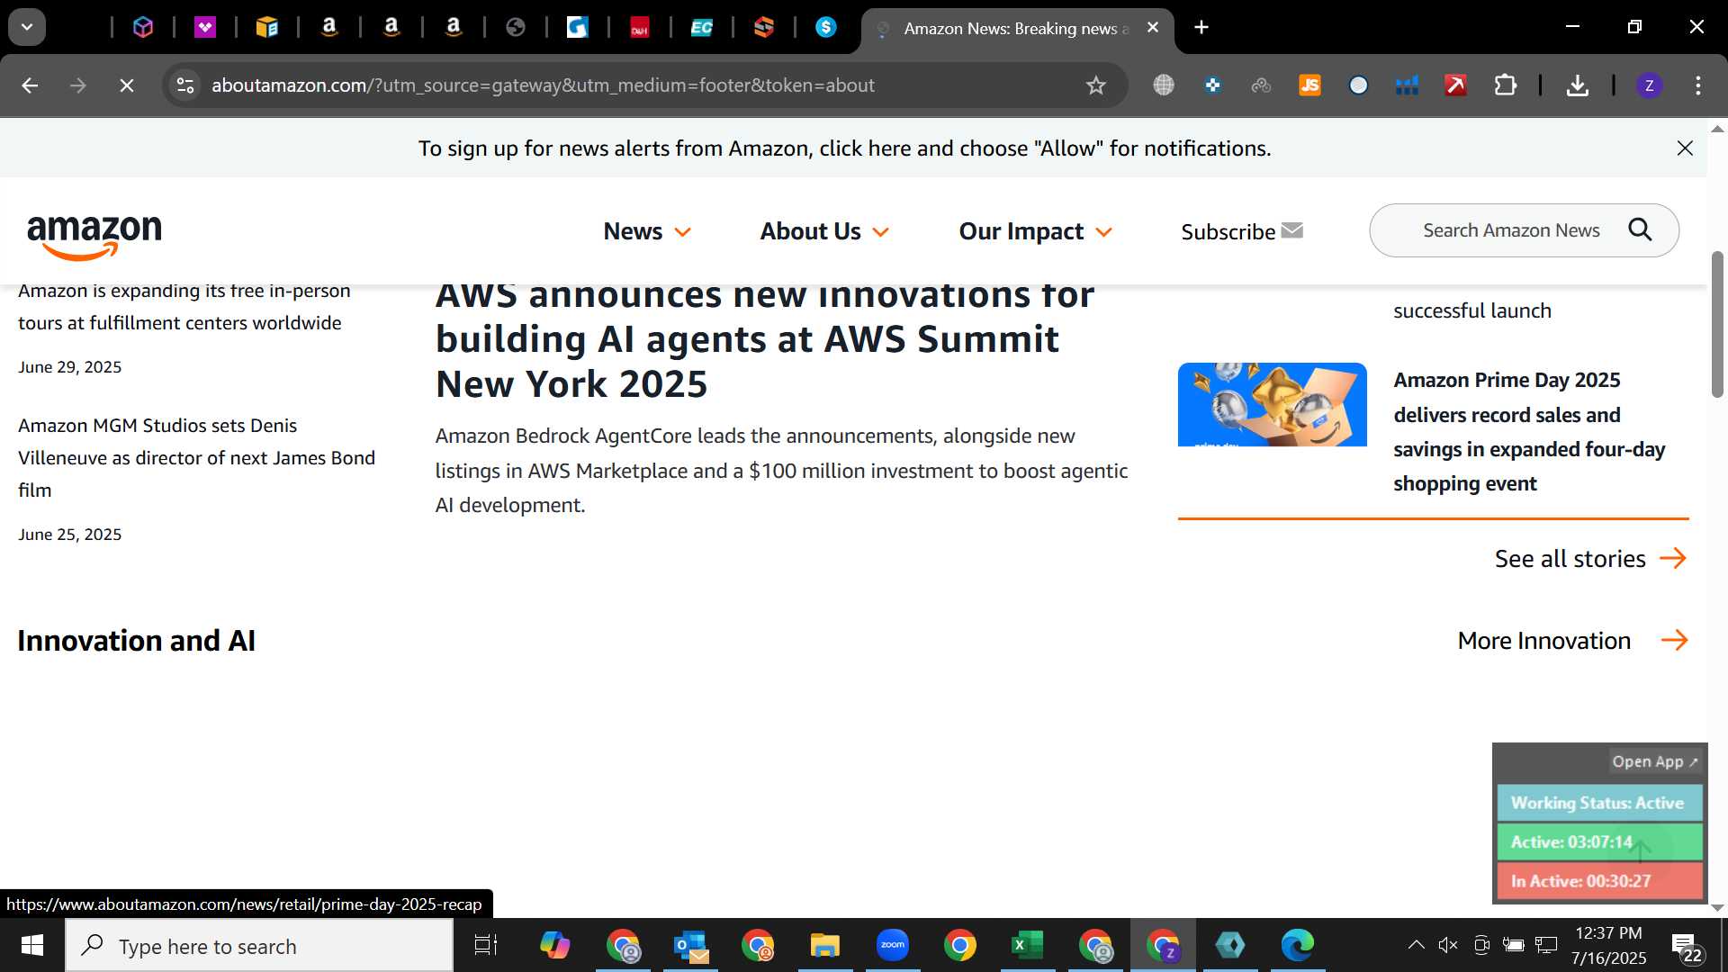Click See all stories link

click(x=1590, y=559)
